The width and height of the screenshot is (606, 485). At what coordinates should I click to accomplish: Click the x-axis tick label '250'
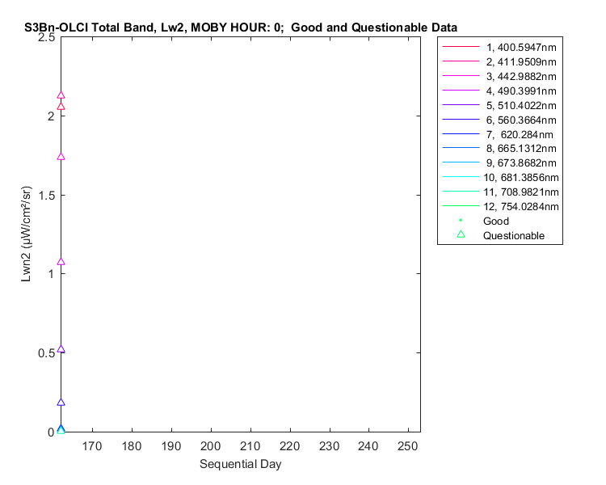pos(408,446)
